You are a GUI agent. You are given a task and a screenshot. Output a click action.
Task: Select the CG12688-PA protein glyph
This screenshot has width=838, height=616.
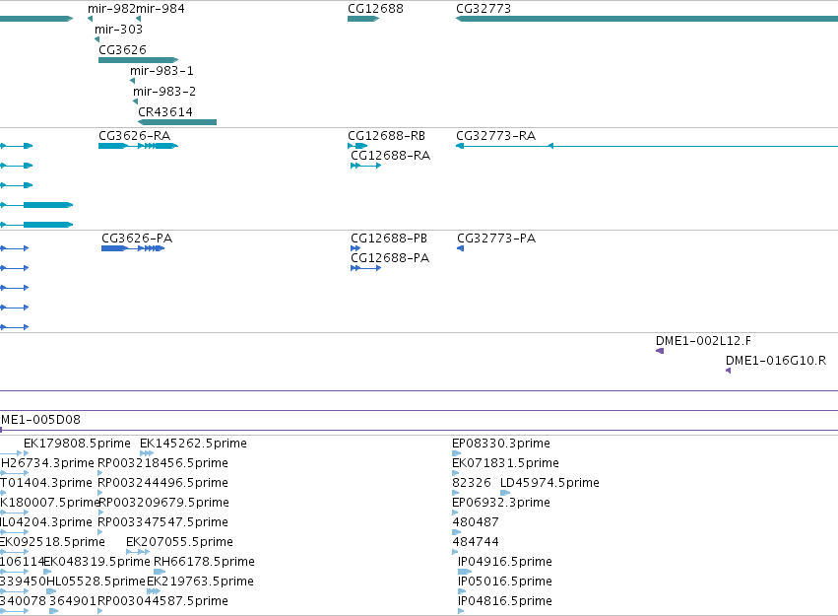click(366, 268)
